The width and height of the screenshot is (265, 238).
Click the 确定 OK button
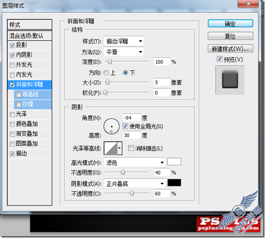point(230,23)
